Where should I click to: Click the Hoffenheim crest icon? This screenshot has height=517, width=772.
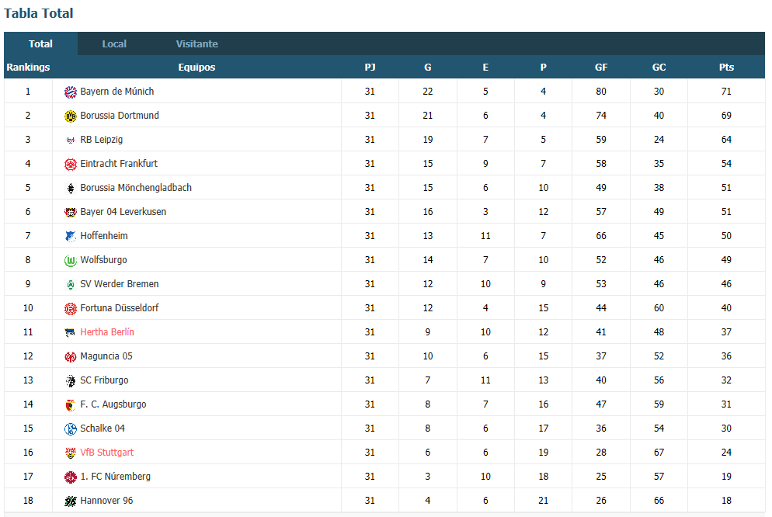71,237
